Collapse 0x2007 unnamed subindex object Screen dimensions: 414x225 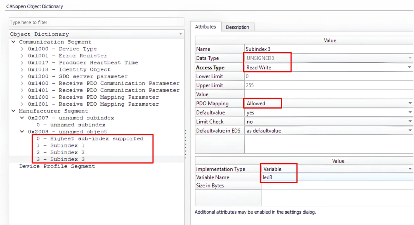[x=22, y=118]
